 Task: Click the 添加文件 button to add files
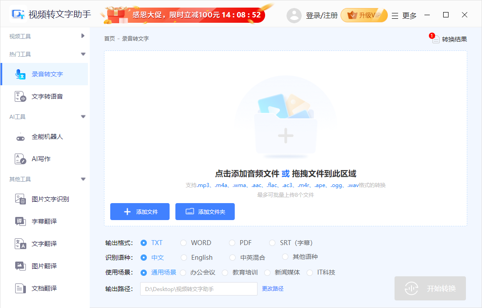(x=140, y=212)
